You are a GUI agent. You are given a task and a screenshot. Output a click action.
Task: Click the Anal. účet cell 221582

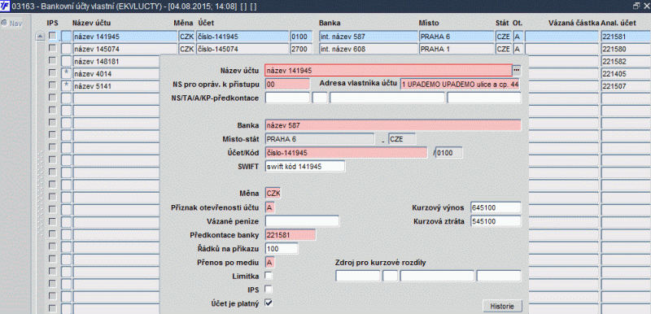coord(626,61)
